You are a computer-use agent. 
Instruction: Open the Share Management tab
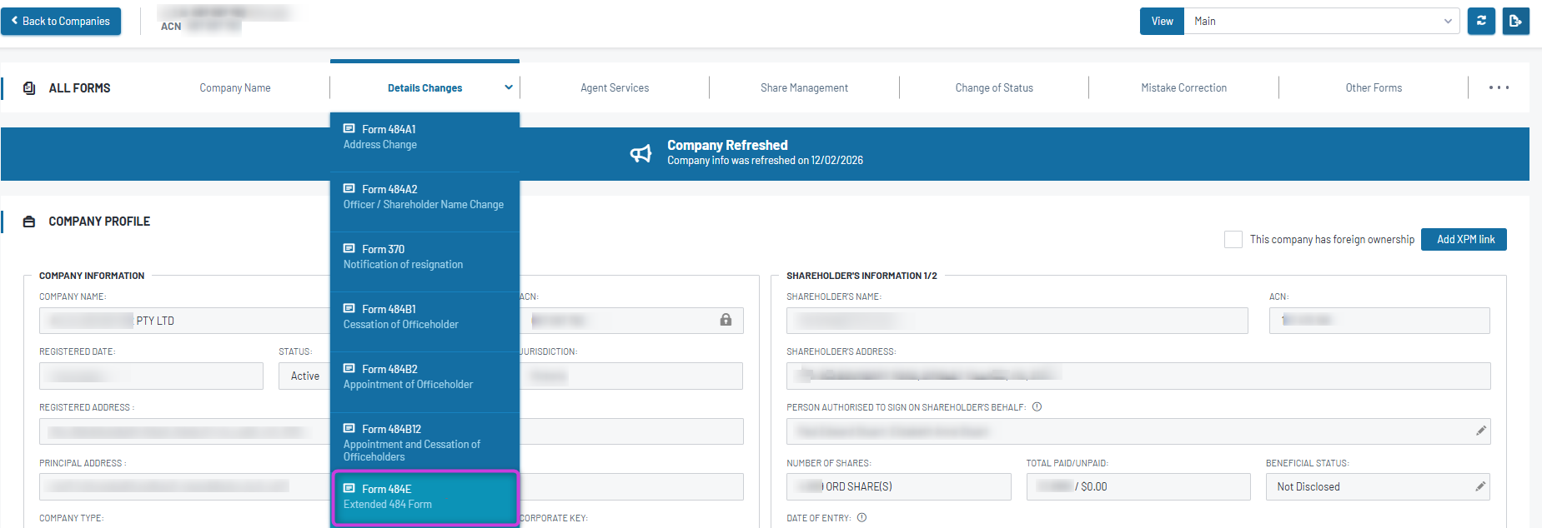click(x=804, y=87)
